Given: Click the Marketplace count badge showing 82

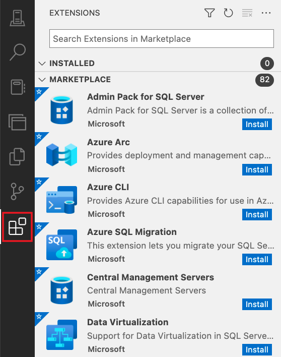Looking at the screenshot, I should [264, 80].
